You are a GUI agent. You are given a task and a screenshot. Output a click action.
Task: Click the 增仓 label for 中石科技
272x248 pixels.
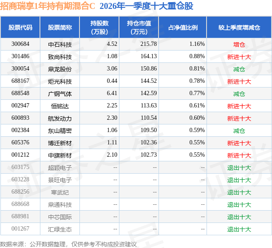239,45
